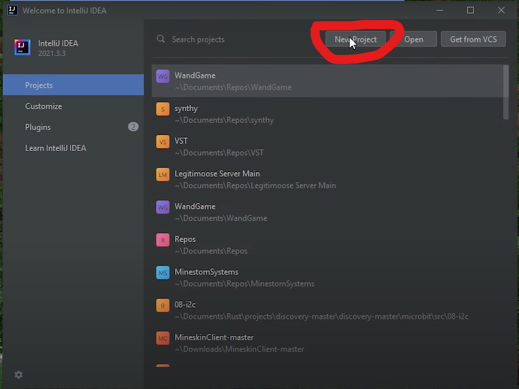Click the New Project button
This screenshot has height=389, width=519.
355,40
